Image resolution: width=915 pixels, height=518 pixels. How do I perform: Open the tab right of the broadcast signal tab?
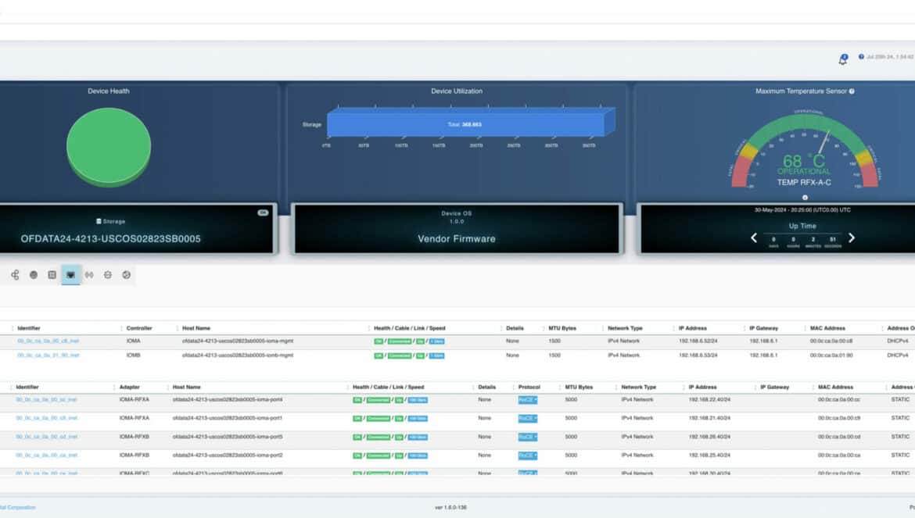point(108,275)
